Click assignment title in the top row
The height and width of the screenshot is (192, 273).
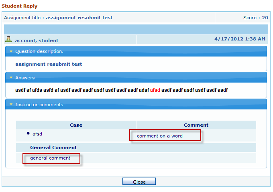pyautogui.click(x=79, y=18)
